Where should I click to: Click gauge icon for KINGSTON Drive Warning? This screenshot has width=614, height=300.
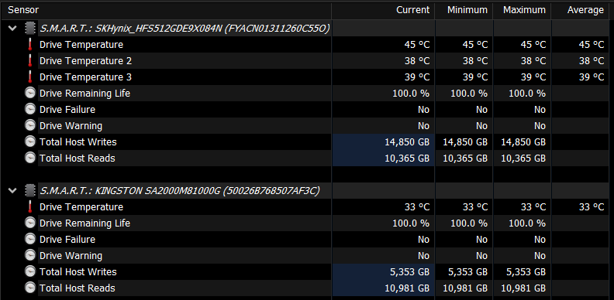[29, 255]
